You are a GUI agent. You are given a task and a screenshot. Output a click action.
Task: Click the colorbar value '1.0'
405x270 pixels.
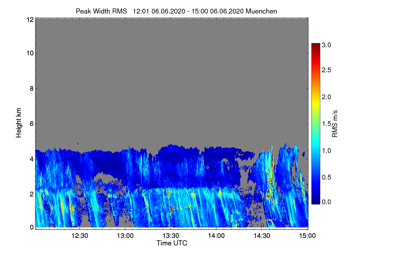click(327, 151)
